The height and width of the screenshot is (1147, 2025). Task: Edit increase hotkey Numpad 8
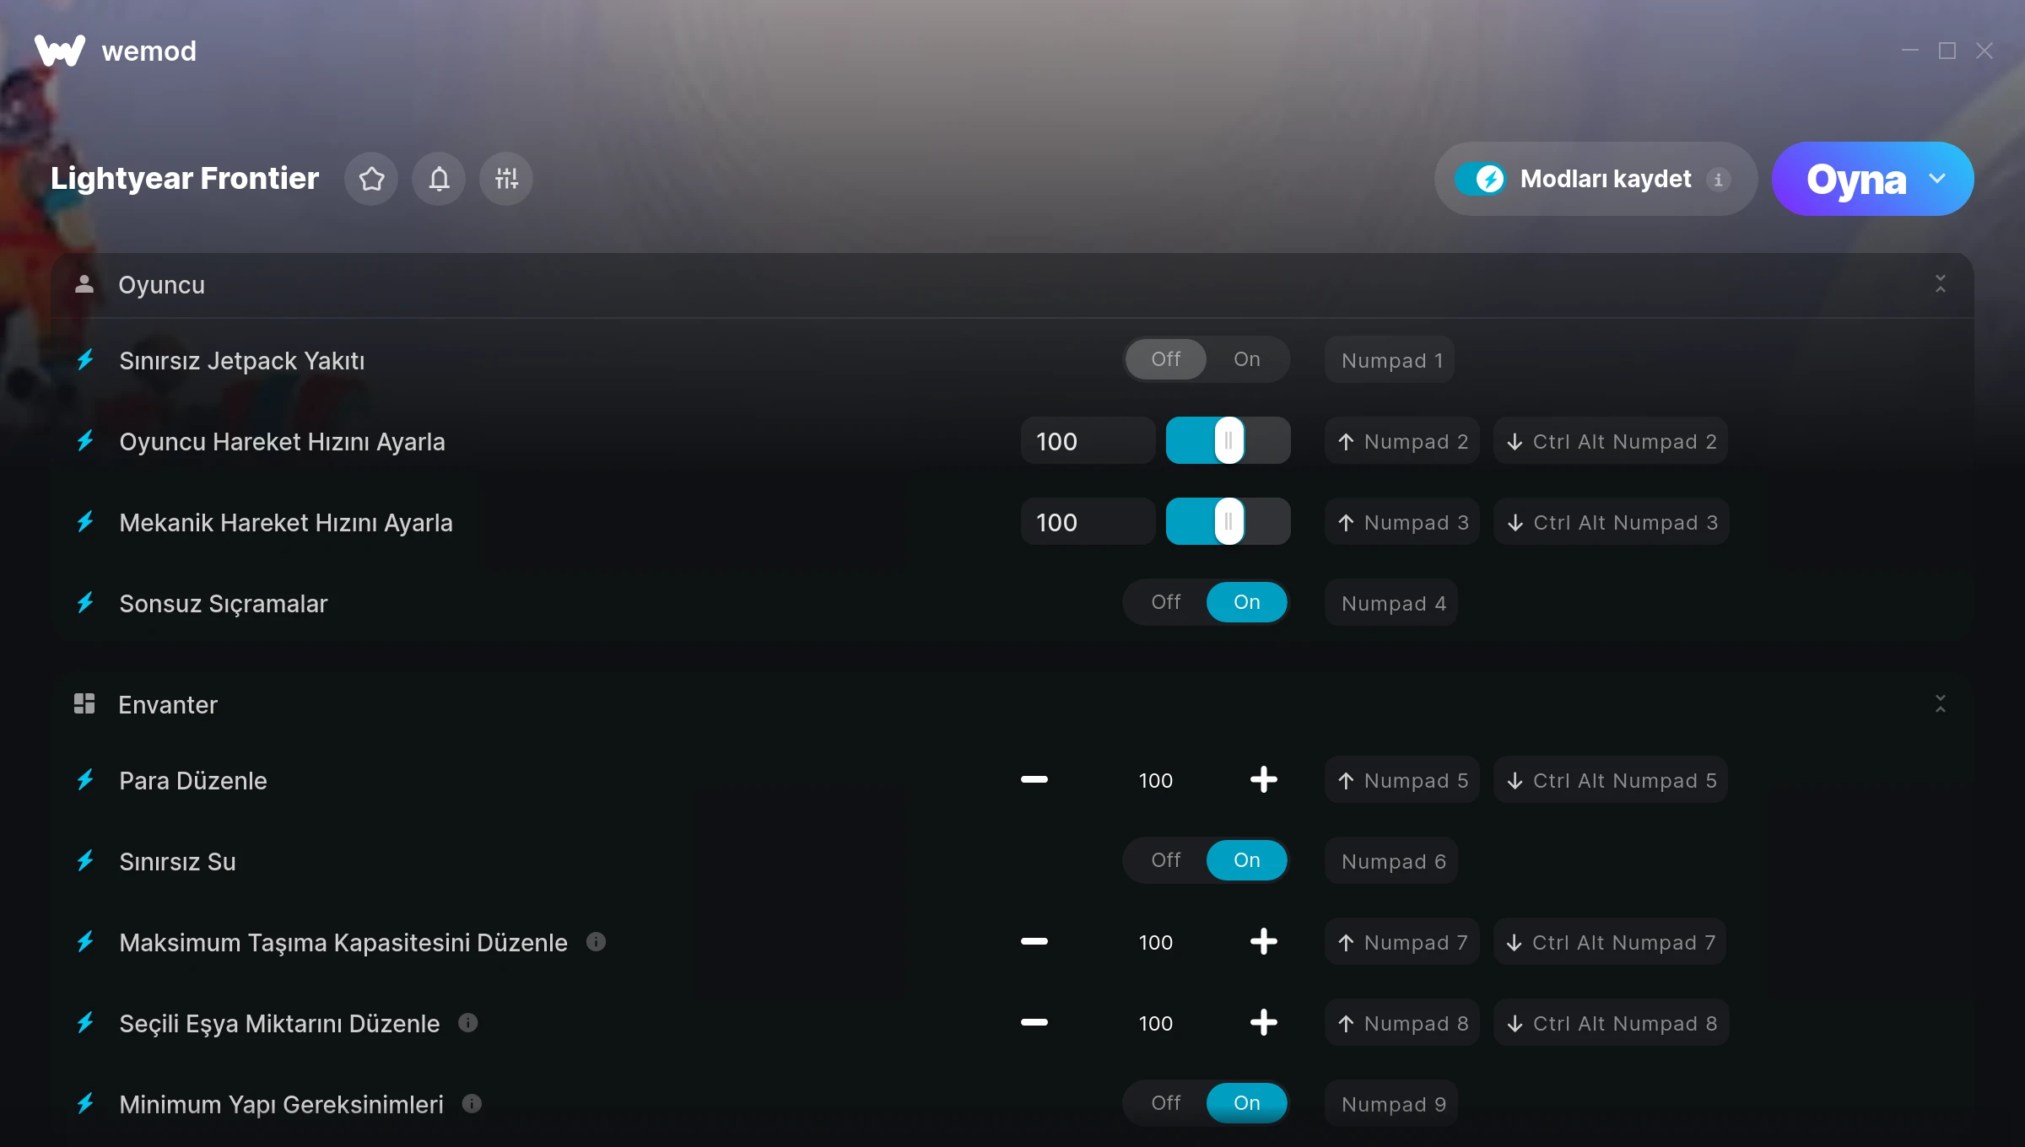point(1402,1023)
